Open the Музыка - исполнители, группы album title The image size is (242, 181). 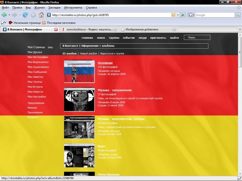coord(121,119)
